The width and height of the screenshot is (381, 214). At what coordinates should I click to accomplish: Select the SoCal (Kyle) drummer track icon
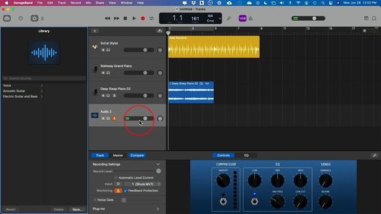[x=95, y=47]
